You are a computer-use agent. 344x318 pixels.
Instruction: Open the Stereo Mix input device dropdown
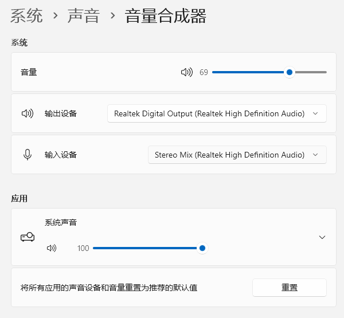[237, 155]
